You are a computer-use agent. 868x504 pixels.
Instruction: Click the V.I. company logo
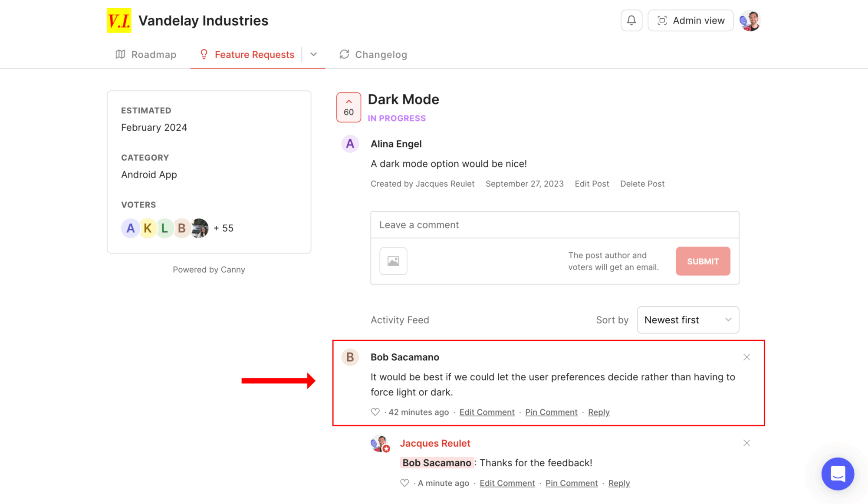pyautogui.click(x=119, y=20)
